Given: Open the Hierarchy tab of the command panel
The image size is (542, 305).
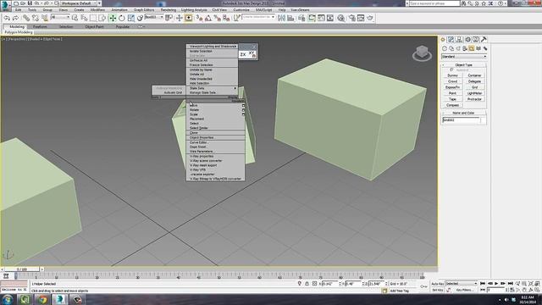Looking at the screenshot, I should coord(459,40).
